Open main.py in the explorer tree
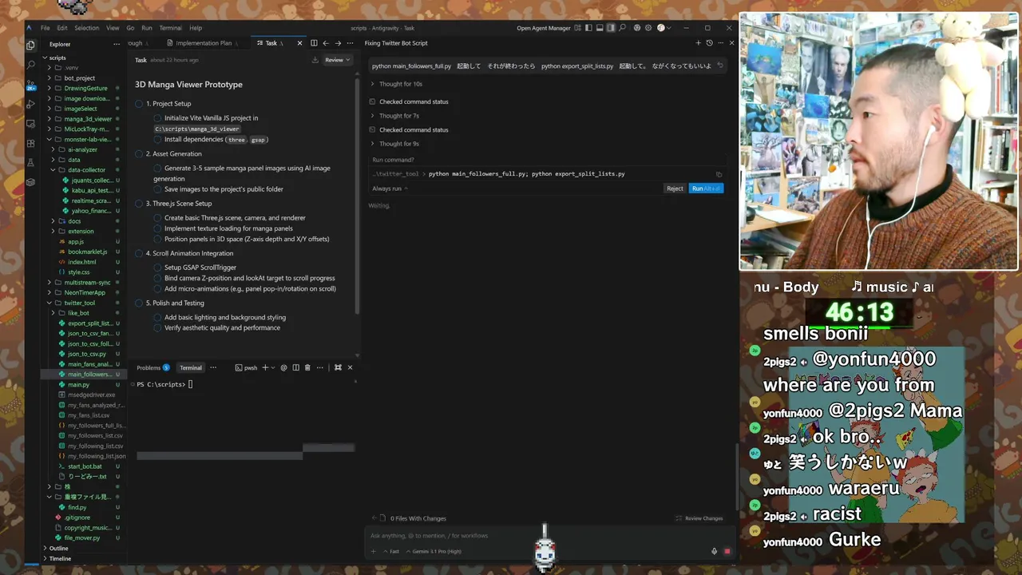Viewport: 1022px width, 575px height. coord(78,384)
